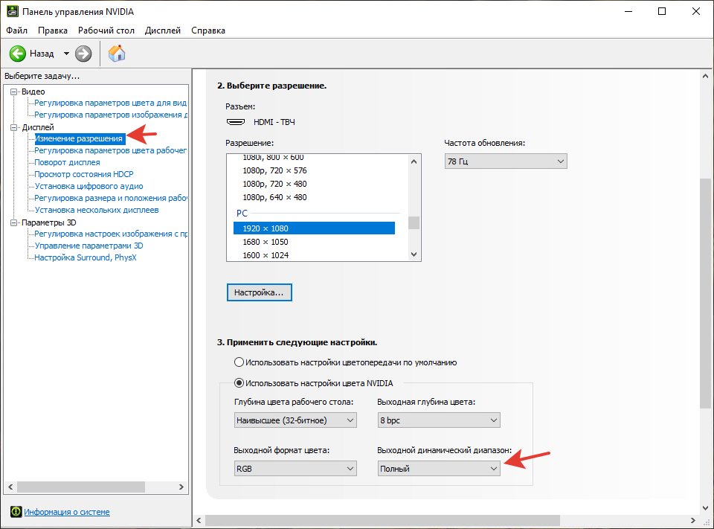
Task: Click main panel horizontal scrollbar thumb
Action: coord(382,520)
